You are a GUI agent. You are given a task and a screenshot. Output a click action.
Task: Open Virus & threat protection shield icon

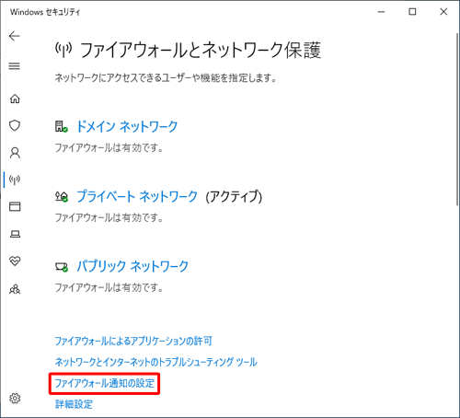point(15,125)
